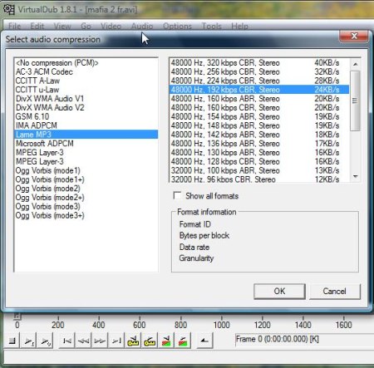Open the Audio menu in VirtualDub window
Image resolution: width=374 pixels, height=368 pixels.
142,27
